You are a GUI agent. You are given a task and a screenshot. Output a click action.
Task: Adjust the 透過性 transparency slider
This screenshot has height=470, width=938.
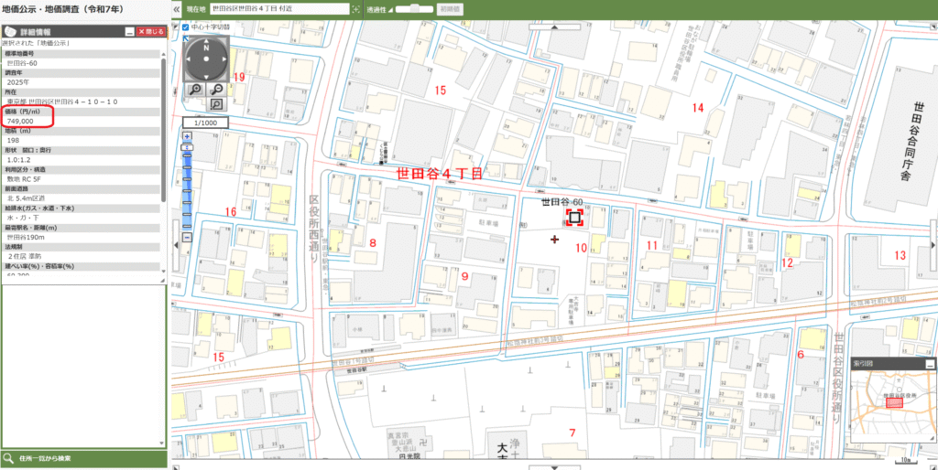[x=414, y=8]
